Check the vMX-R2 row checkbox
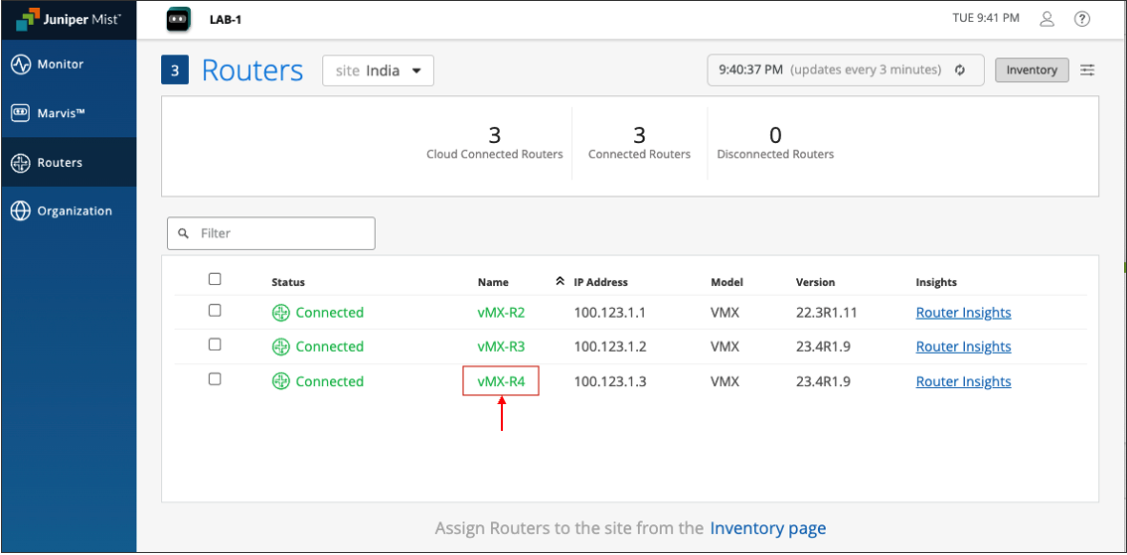The height and width of the screenshot is (555, 1127). pyautogui.click(x=215, y=311)
